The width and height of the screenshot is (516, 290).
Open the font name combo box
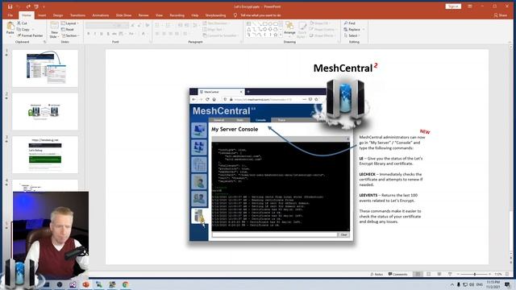pos(100,25)
